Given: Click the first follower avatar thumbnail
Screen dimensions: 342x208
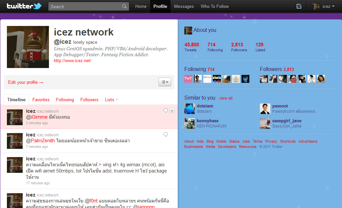Looking at the screenshot, I should pyautogui.click(x=264, y=79).
